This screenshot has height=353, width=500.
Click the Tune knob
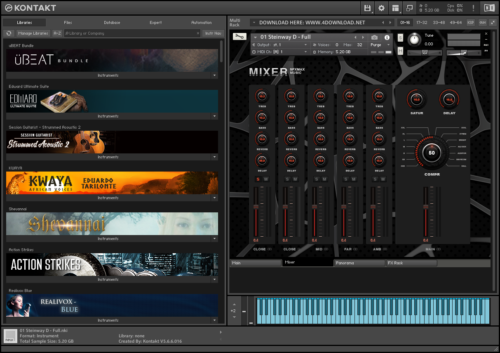click(x=414, y=40)
